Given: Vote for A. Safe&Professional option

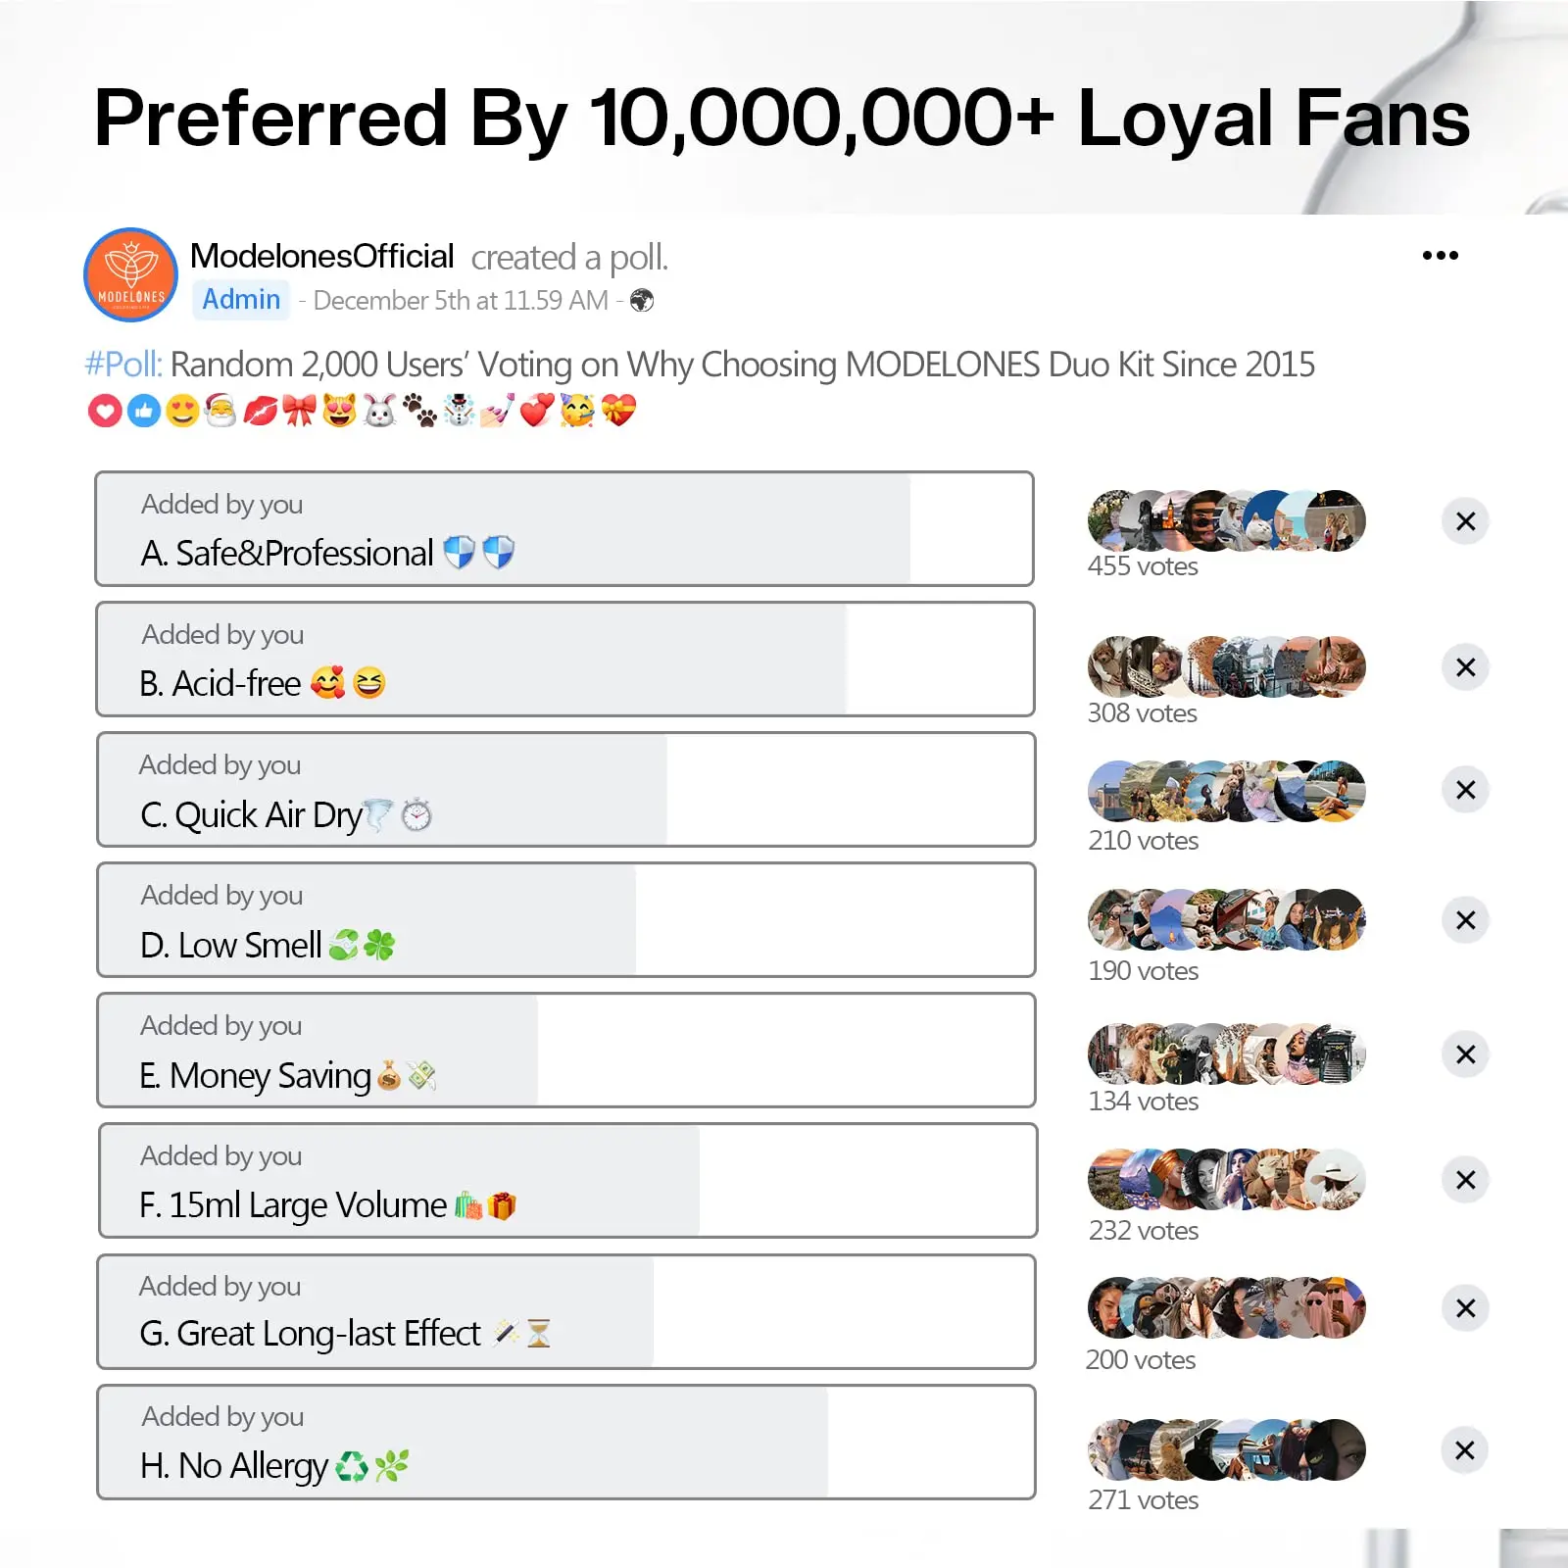Looking at the screenshot, I should 564,529.
